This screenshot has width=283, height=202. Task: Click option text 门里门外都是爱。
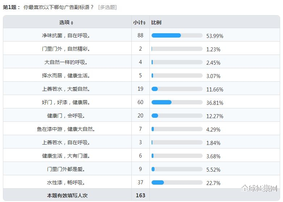tap(66, 169)
